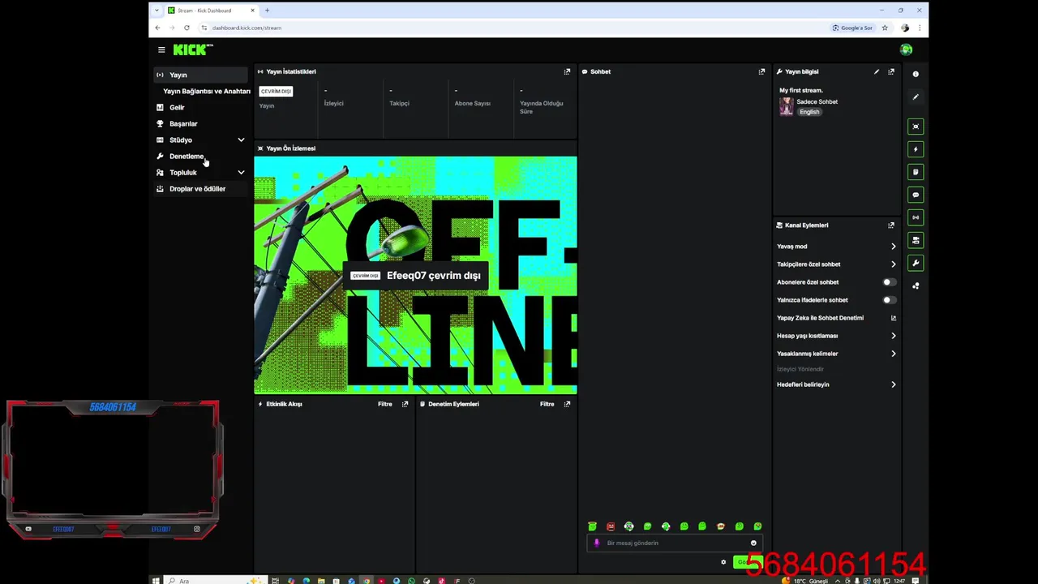Go back in browser navigation
This screenshot has height=584, width=1038.
(157, 28)
